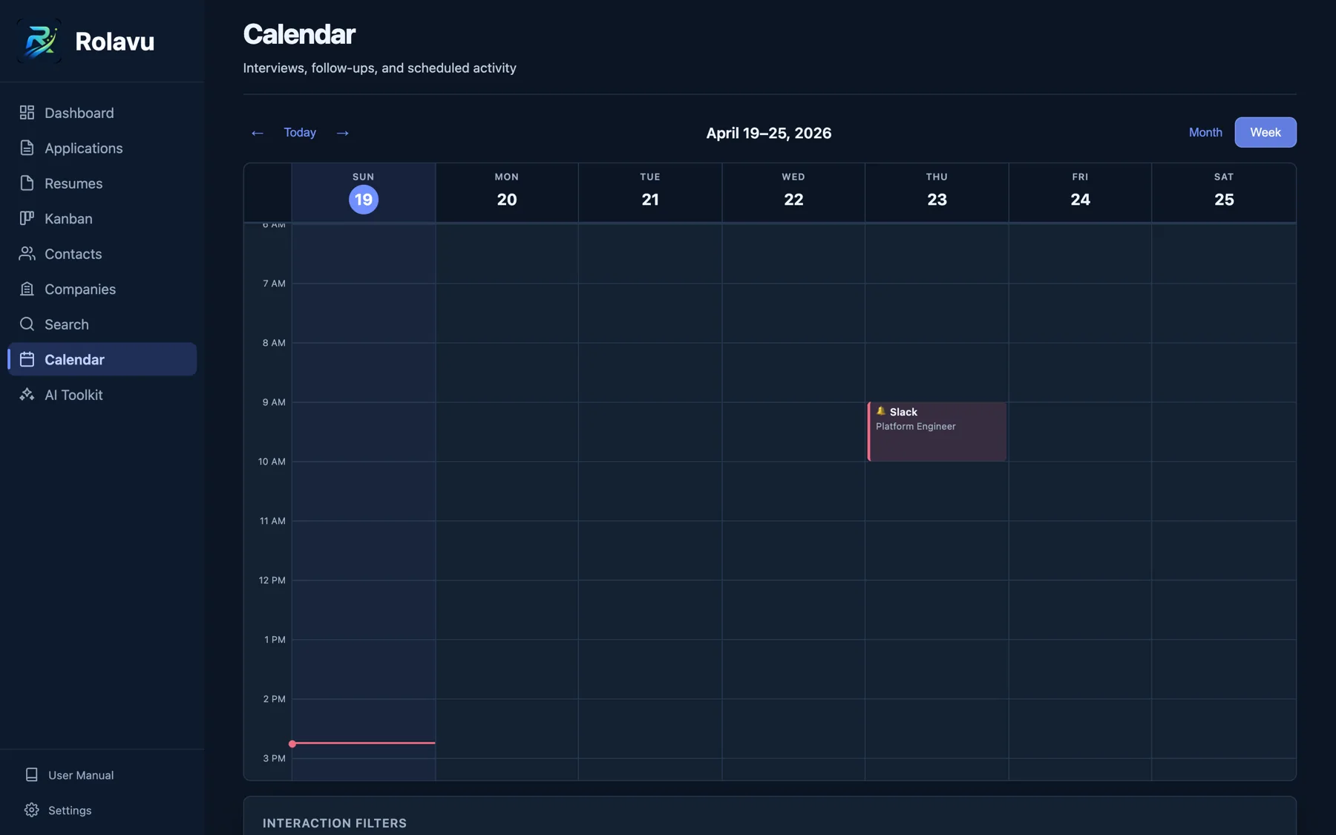Select the Contacts people icon
The height and width of the screenshot is (835, 1336).
pos(27,254)
